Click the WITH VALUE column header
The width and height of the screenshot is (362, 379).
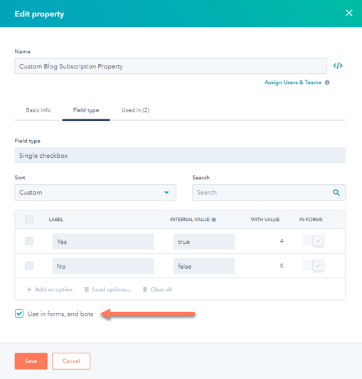tap(265, 220)
